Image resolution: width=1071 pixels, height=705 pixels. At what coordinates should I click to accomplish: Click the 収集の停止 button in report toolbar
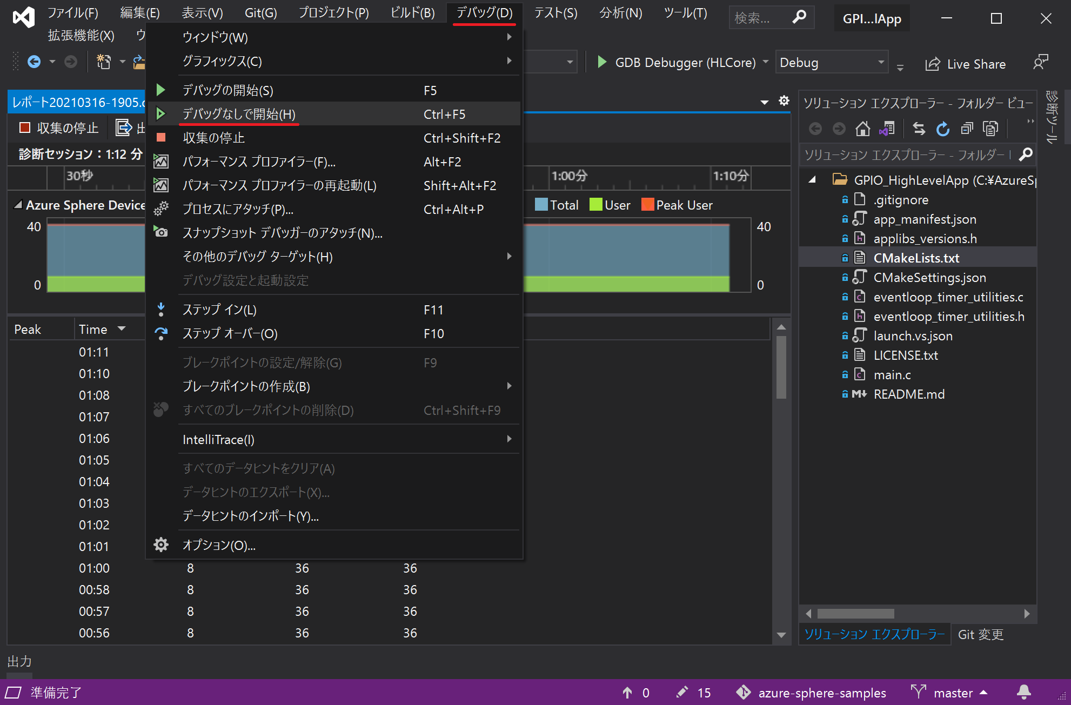[58, 128]
